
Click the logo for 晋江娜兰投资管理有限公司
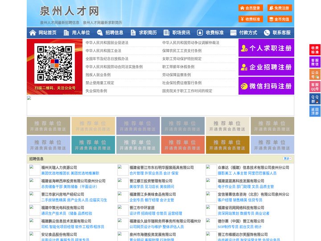pyautogui.click(x=123, y=183)
